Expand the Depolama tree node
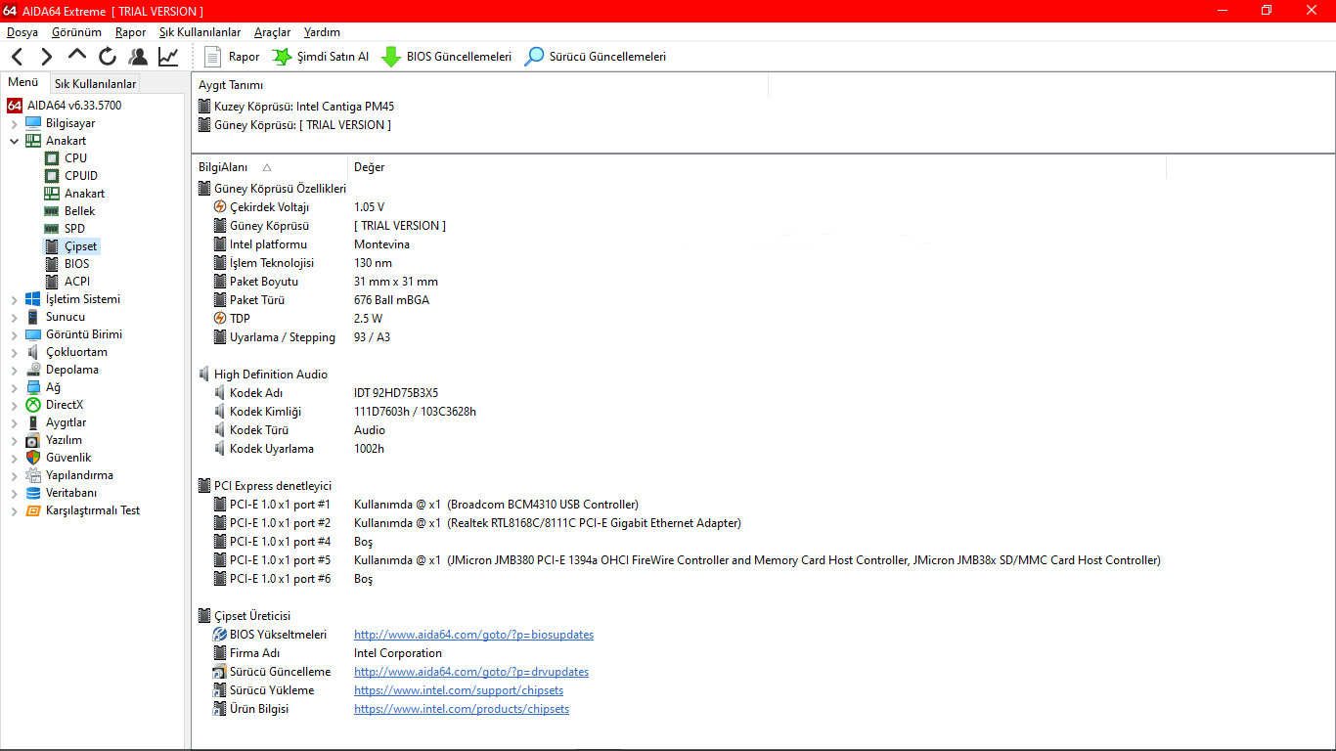 coord(14,370)
